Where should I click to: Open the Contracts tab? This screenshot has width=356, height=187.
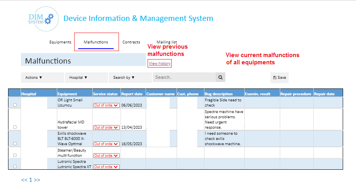pyautogui.click(x=131, y=42)
